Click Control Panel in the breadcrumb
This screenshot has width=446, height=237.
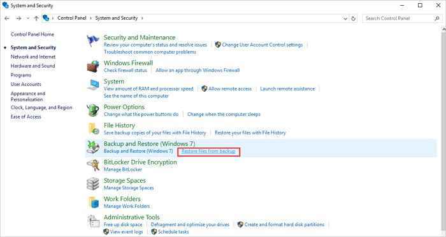pos(71,18)
